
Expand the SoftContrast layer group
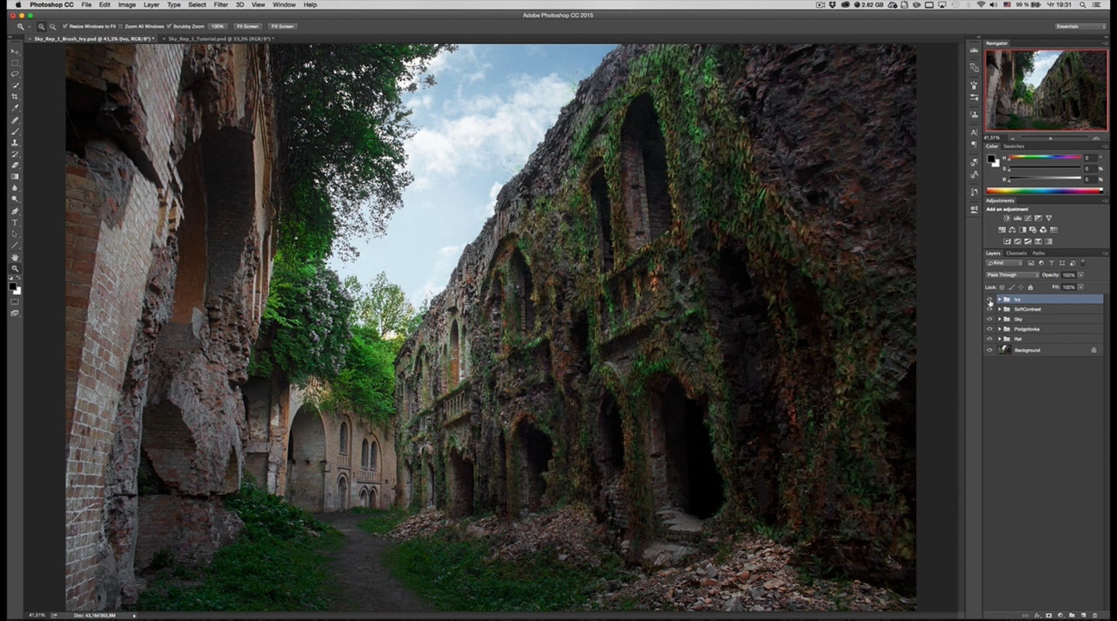click(x=999, y=309)
